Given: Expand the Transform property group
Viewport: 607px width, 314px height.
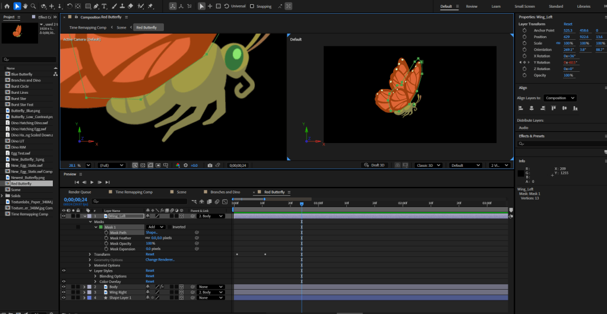Looking at the screenshot, I should tap(90, 254).
